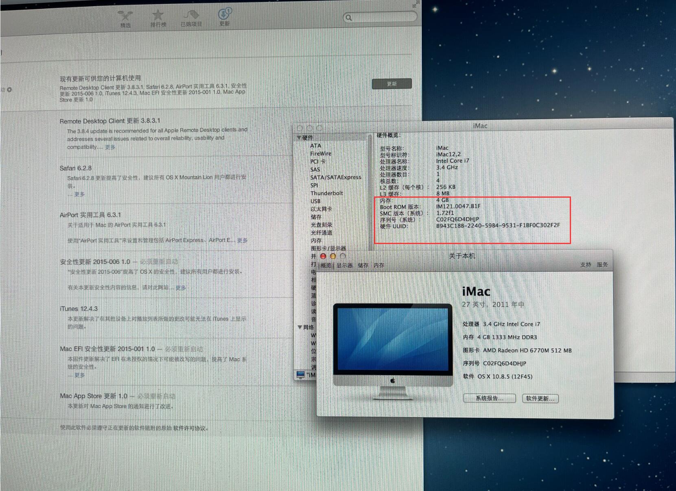Viewport: 676px width, 491px height.
Task: Click the SMC version value 1.72f1
Action: 445,213
